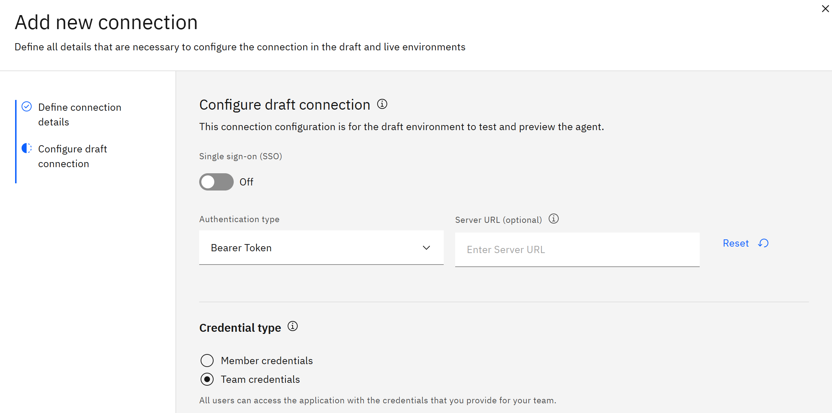Select the Configure draft connection step
Image resolution: width=832 pixels, height=413 pixels.
(73, 156)
